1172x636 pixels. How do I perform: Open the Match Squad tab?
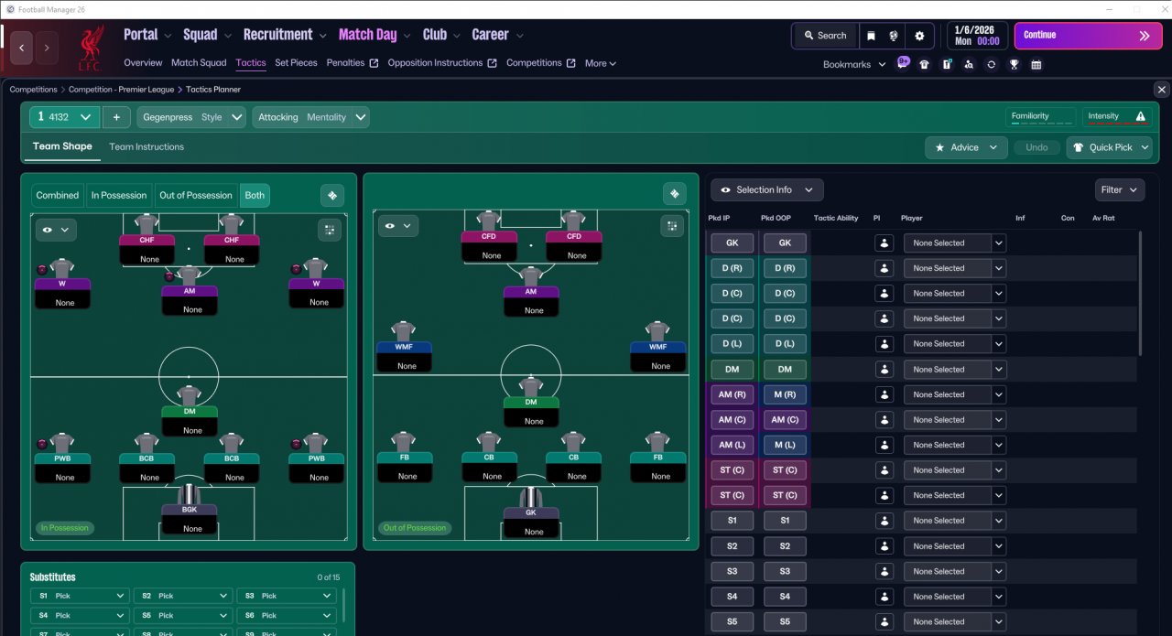199,63
